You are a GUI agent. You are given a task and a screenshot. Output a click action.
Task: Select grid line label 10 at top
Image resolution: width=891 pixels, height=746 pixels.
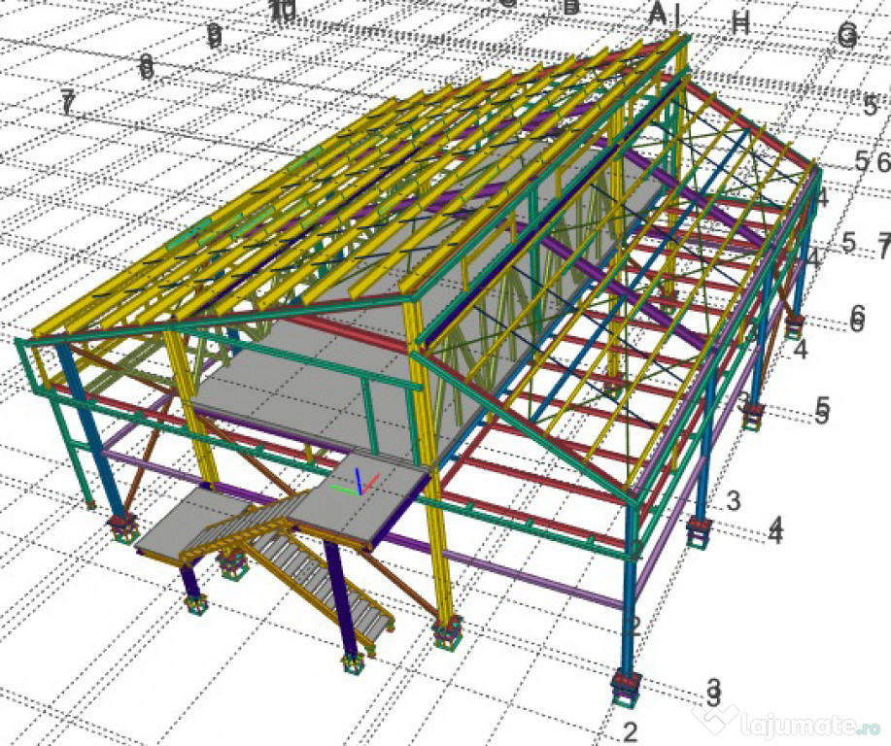click(x=282, y=11)
